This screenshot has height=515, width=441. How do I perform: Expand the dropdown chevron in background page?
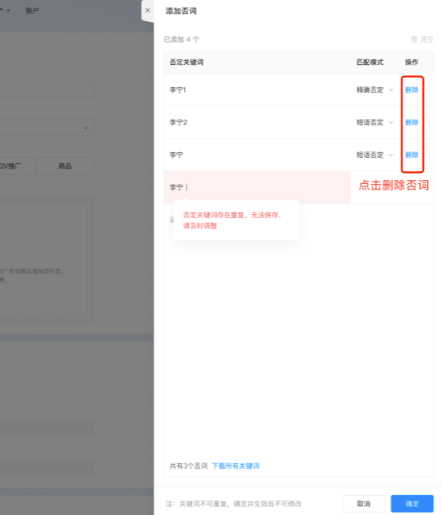pos(85,128)
